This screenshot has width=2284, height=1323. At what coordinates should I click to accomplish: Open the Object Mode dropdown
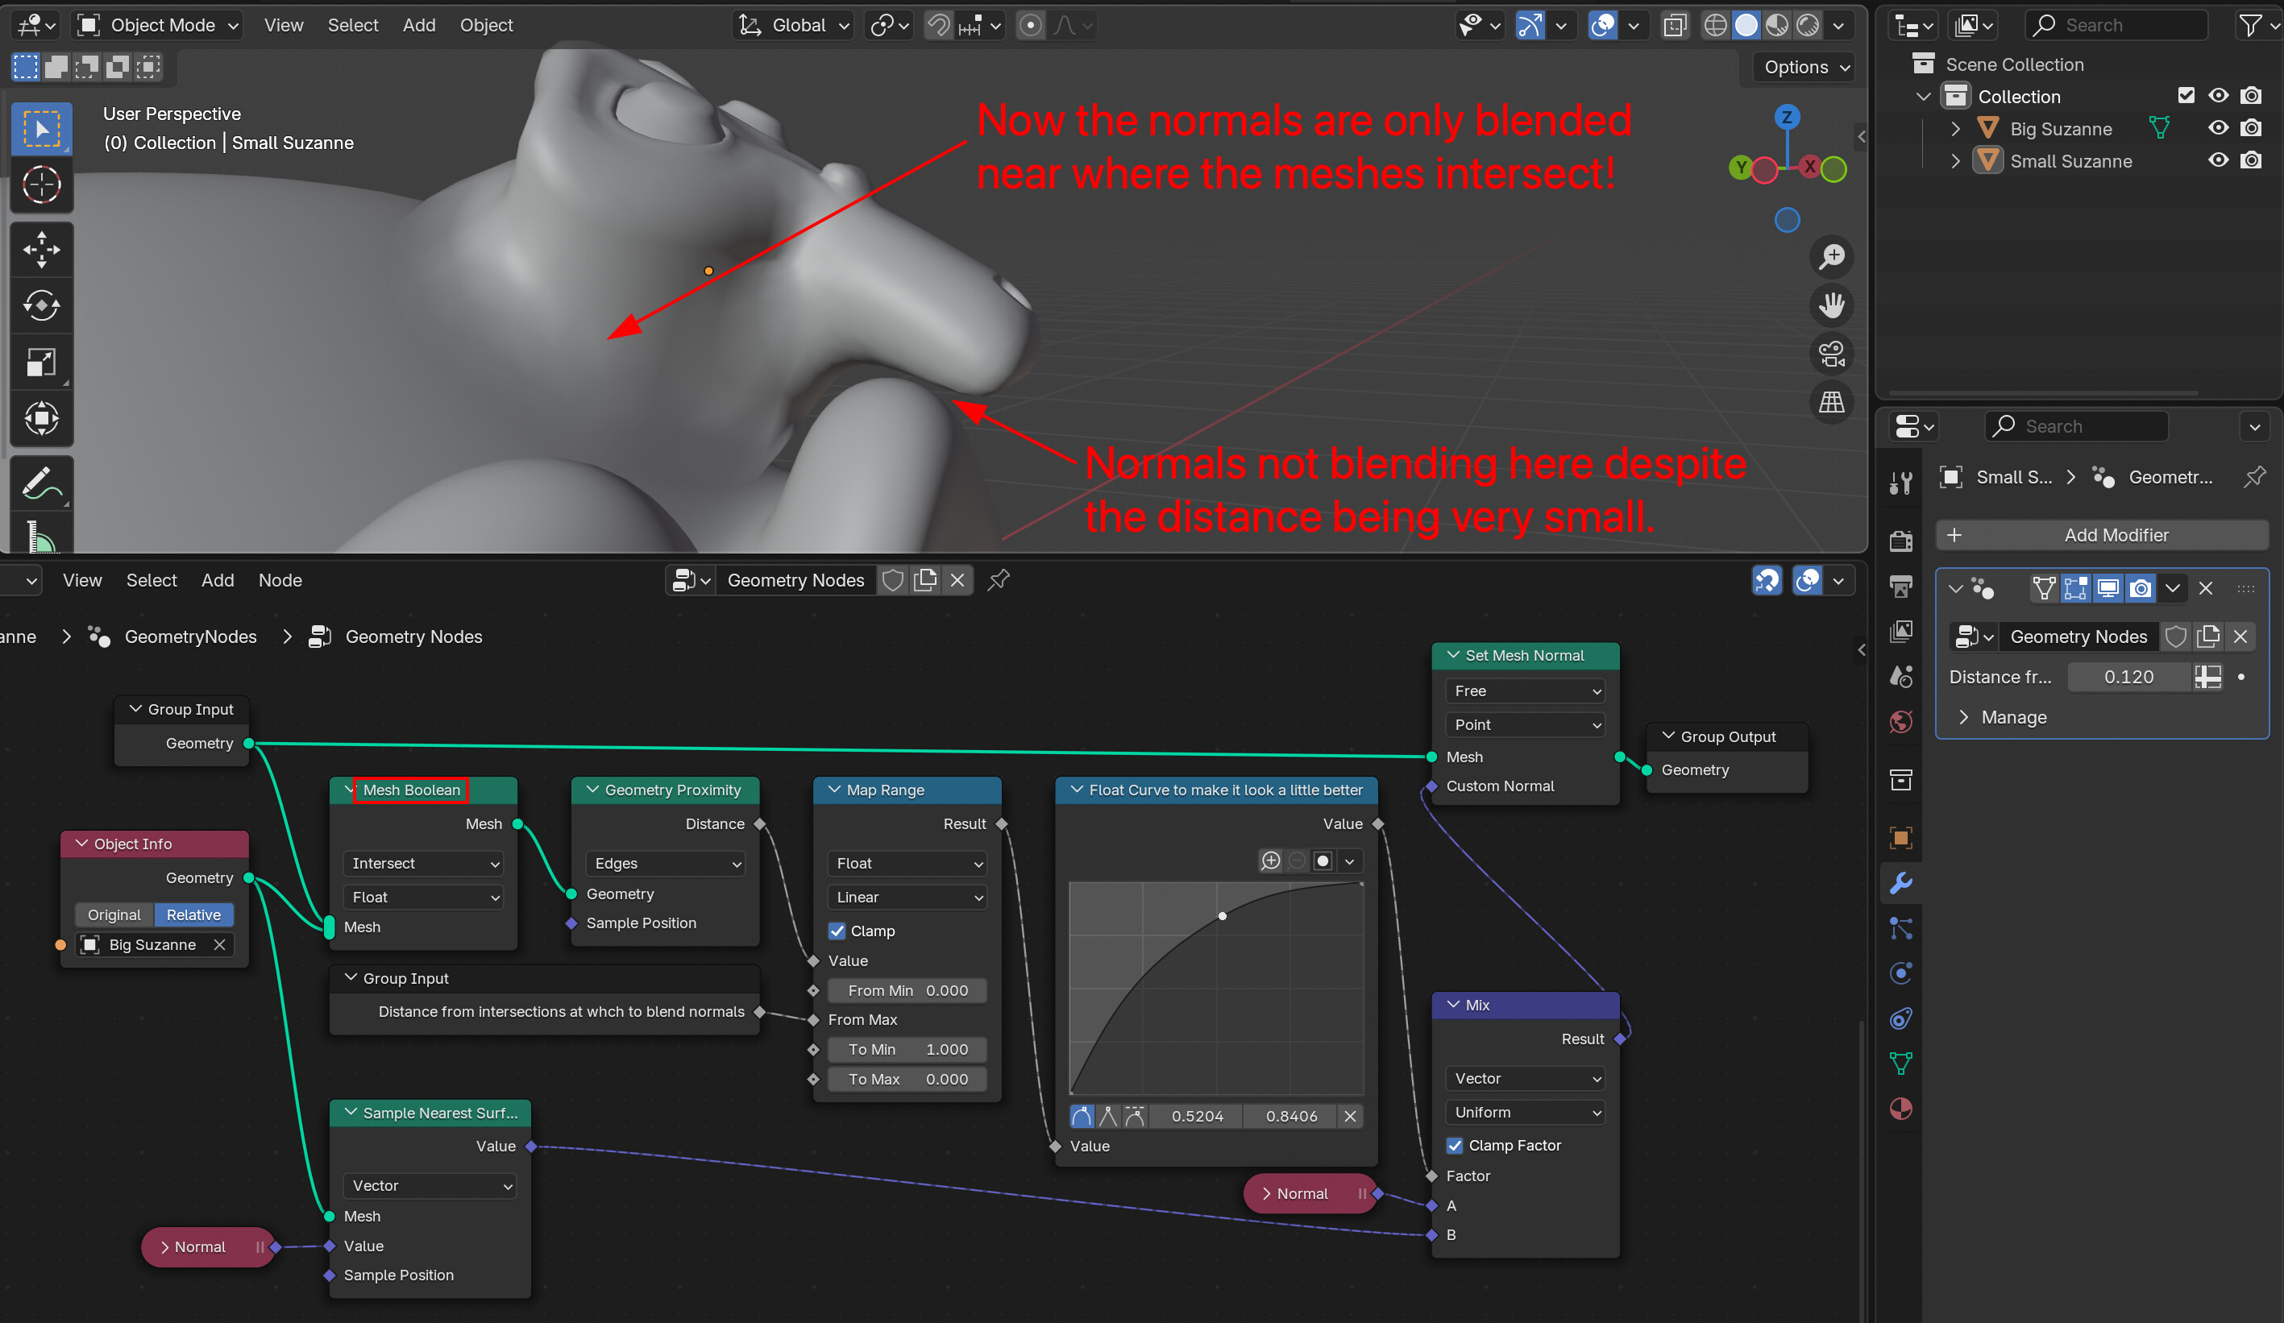[x=158, y=25]
